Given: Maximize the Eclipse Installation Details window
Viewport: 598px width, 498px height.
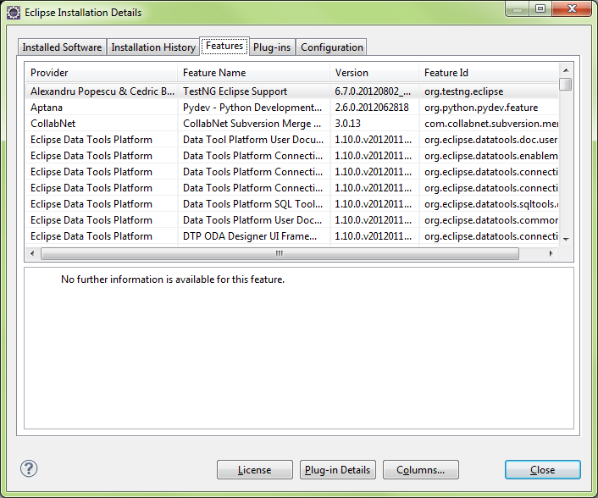Looking at the screenshot, I should pos(540,9).
